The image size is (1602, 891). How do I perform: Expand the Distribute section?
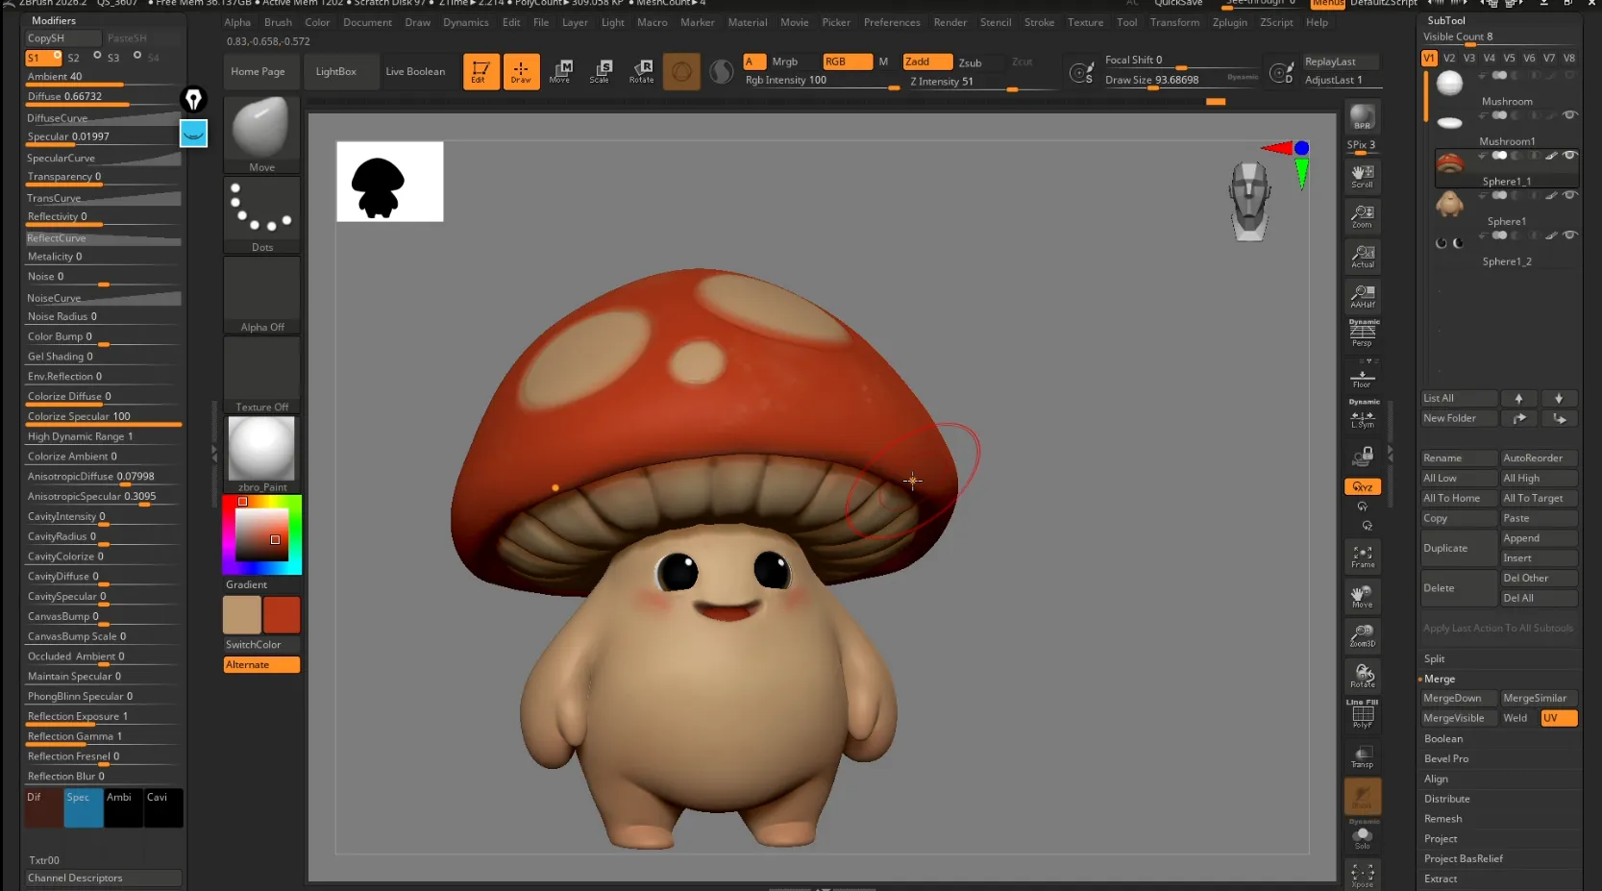pyautogui.click(x=1447, y=800)
